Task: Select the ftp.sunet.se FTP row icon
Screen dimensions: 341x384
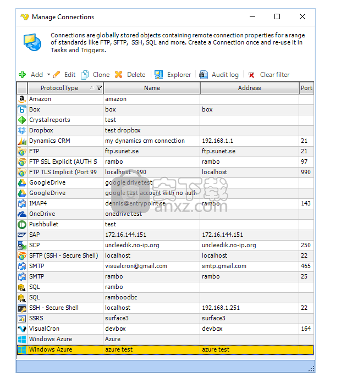Action: click(22, 151)
